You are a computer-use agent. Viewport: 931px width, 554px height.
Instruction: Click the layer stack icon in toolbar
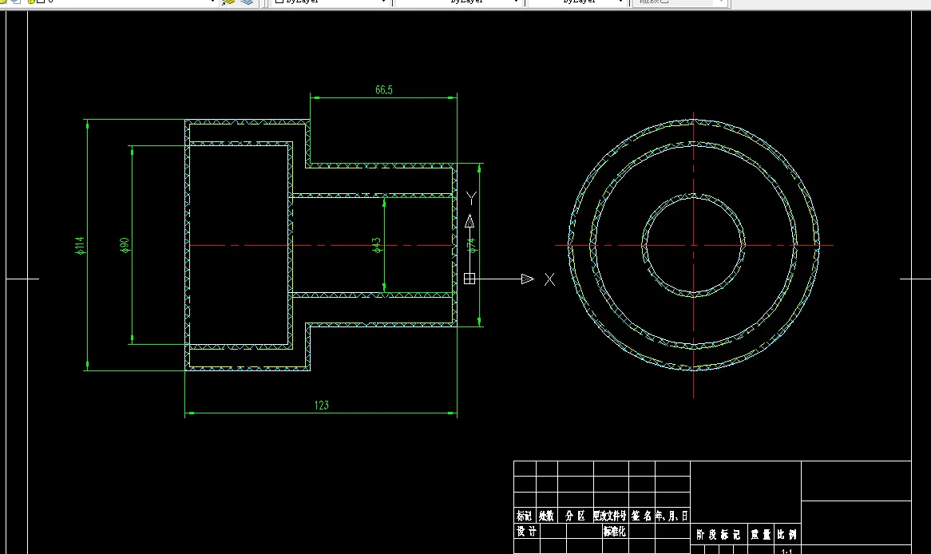[247, 2]
